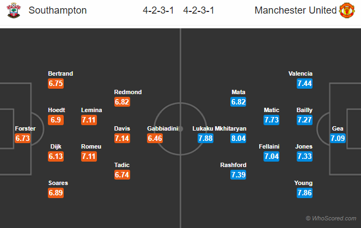Image resolution: width=361 pixels, height=228 pixels.
Task: Select Young's 7.86 rating badge
Action: 304,193
